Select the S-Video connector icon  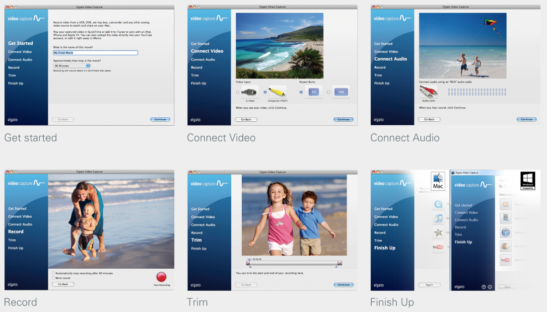251,91
